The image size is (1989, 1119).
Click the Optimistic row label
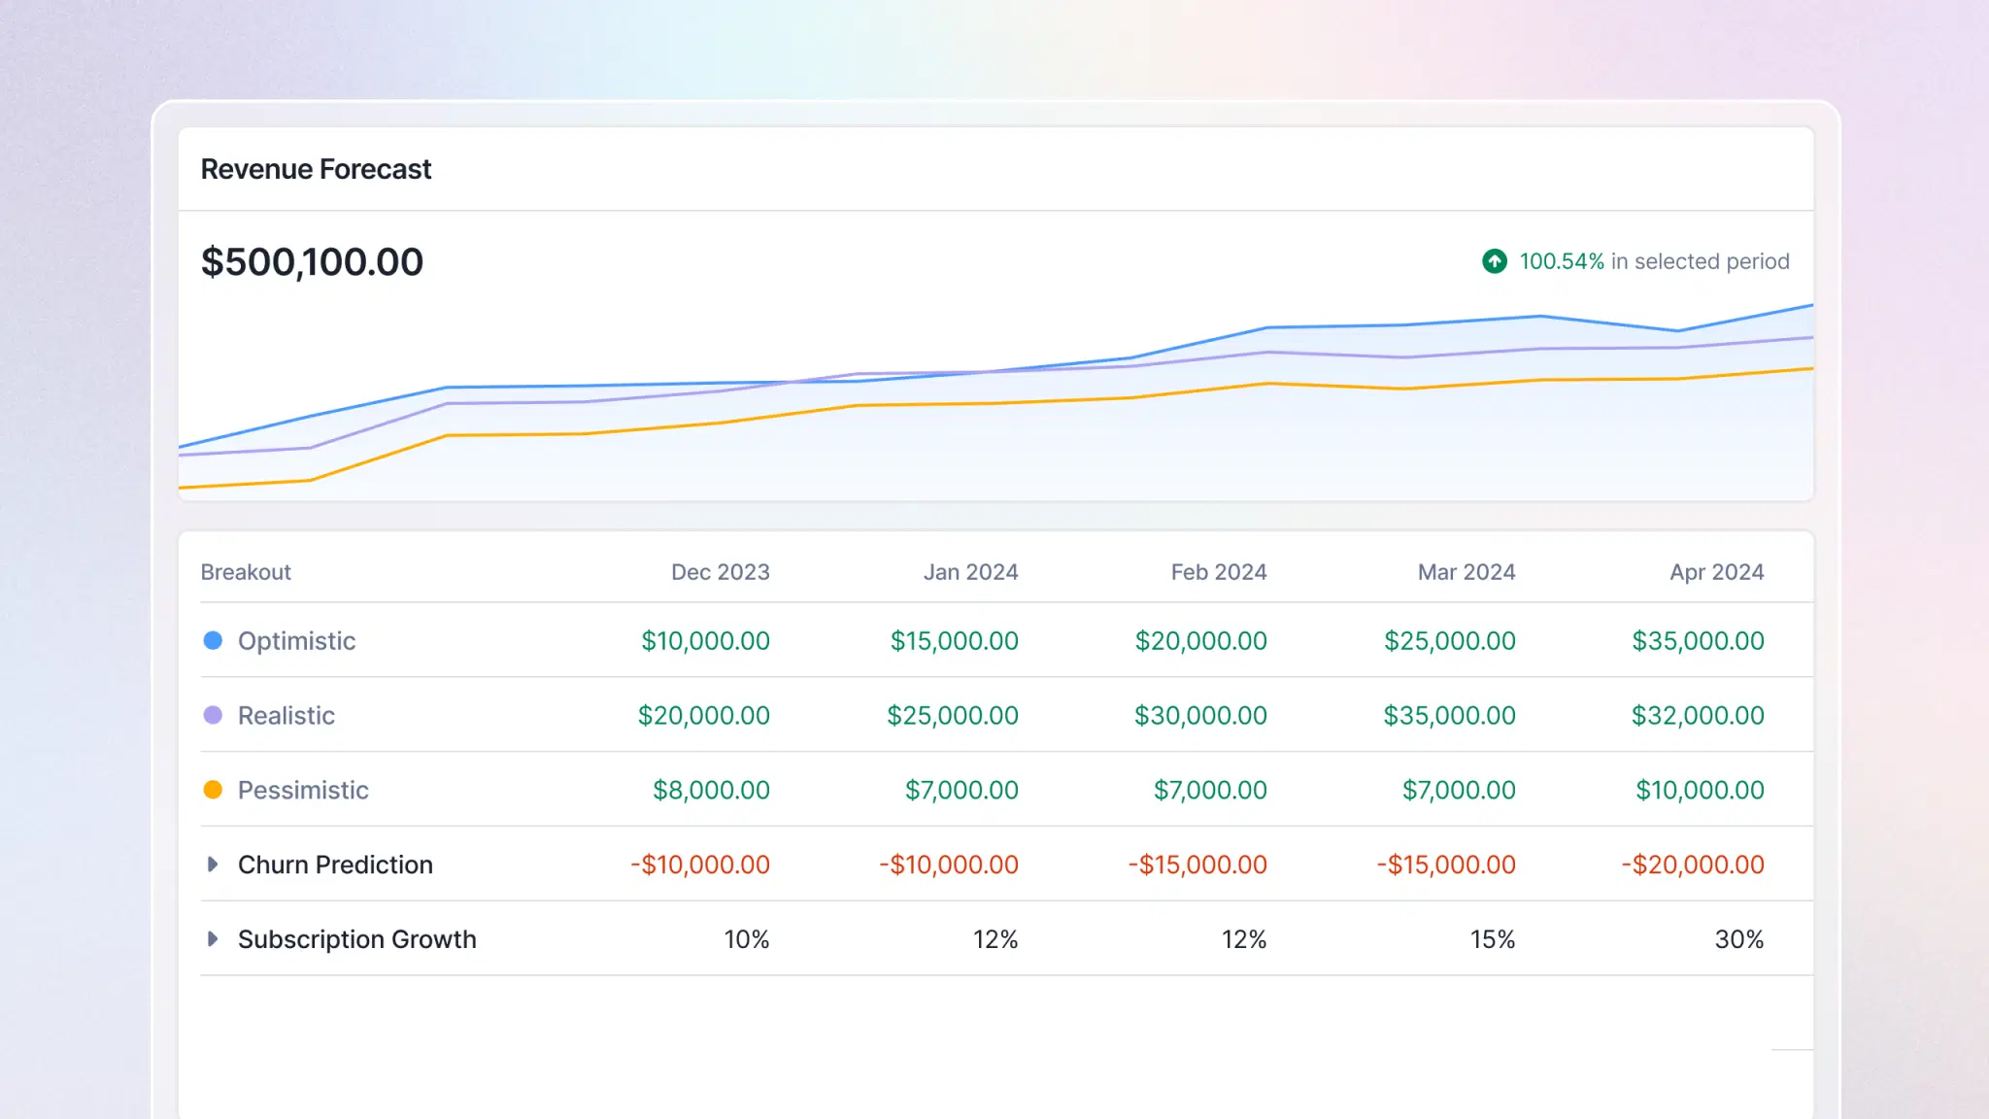[x=296, y=640]
